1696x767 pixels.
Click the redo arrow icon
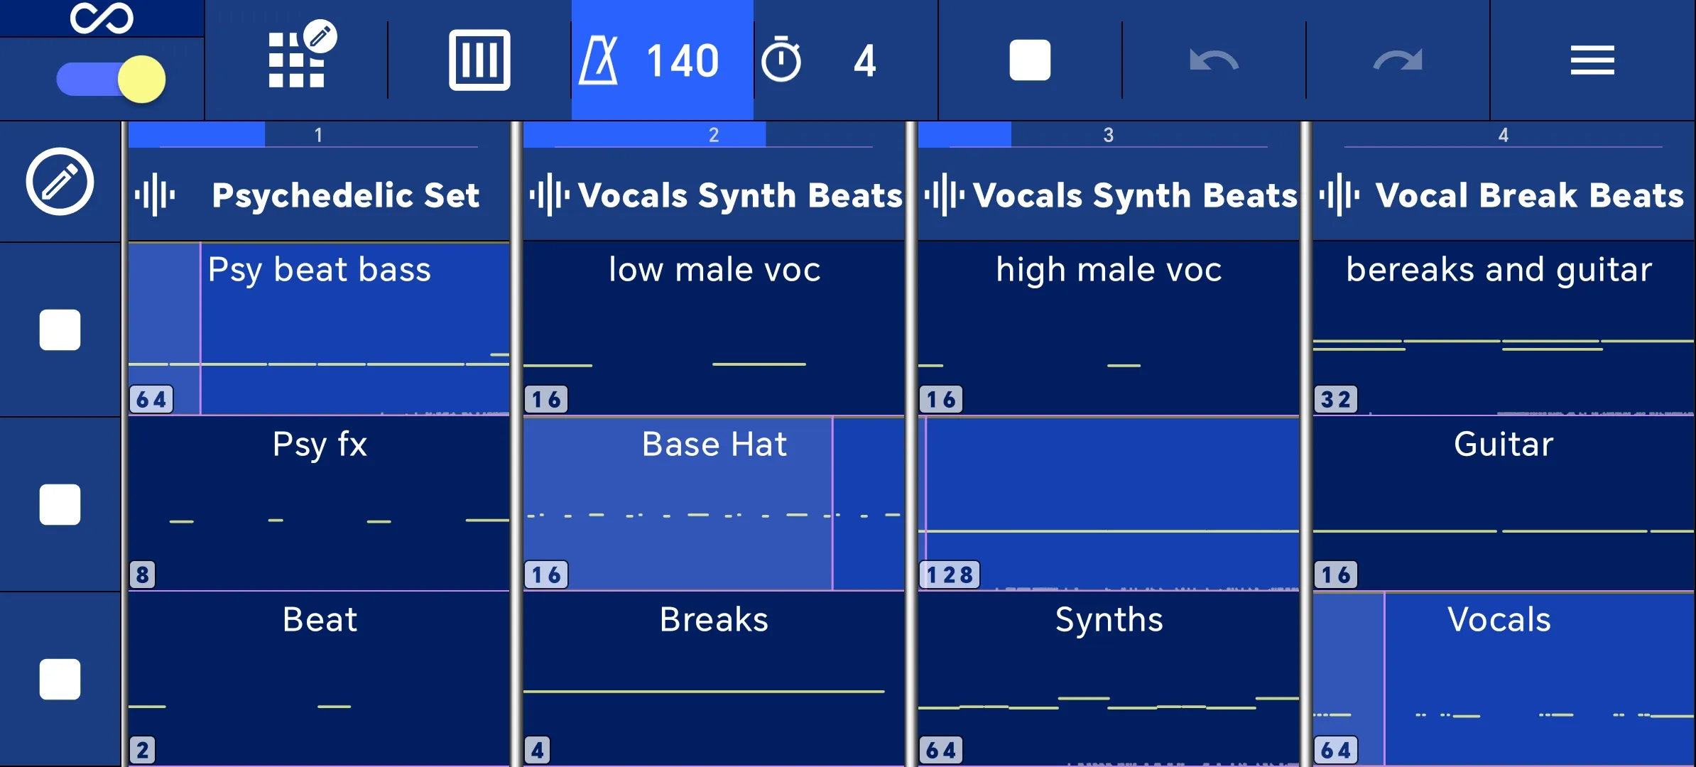pyautogui.click(x=1398, y=60)
